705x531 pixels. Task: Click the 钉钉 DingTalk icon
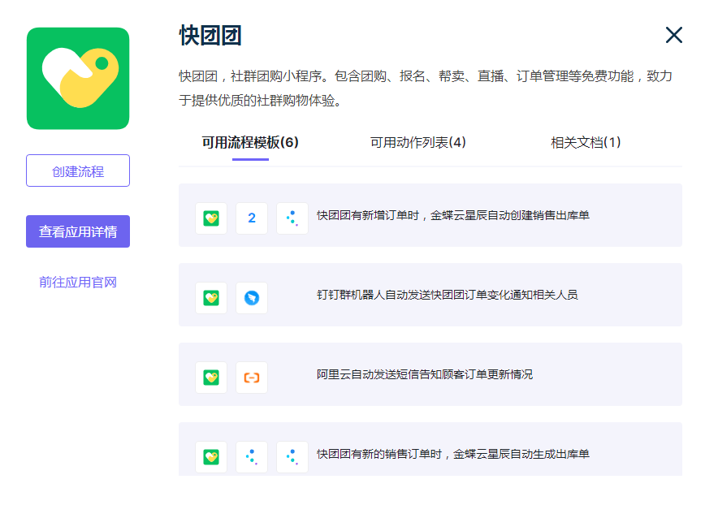252,298
